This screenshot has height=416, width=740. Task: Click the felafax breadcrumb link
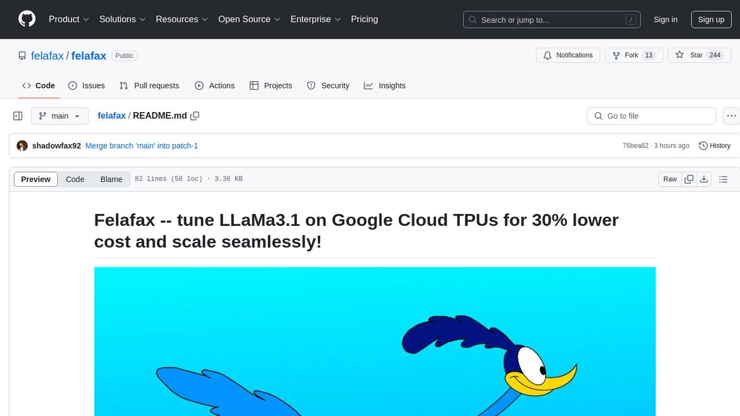click(112, 115)
